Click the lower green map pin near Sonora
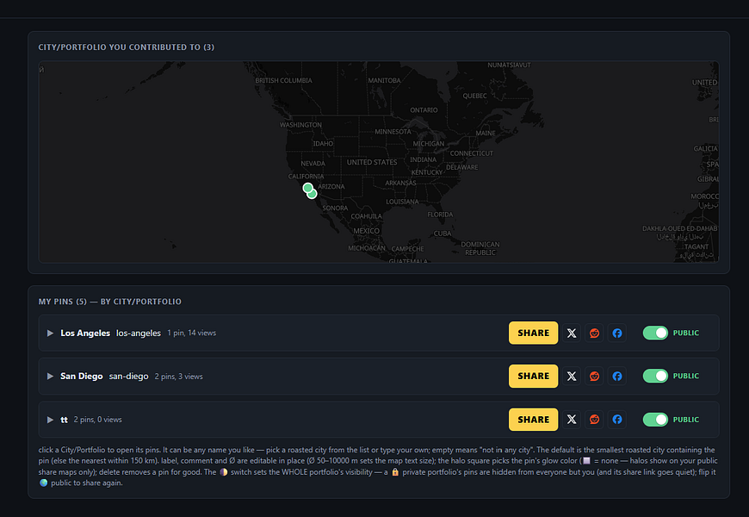Image resolution: width=749 pixels, height=517 pixels. point(313,195)
